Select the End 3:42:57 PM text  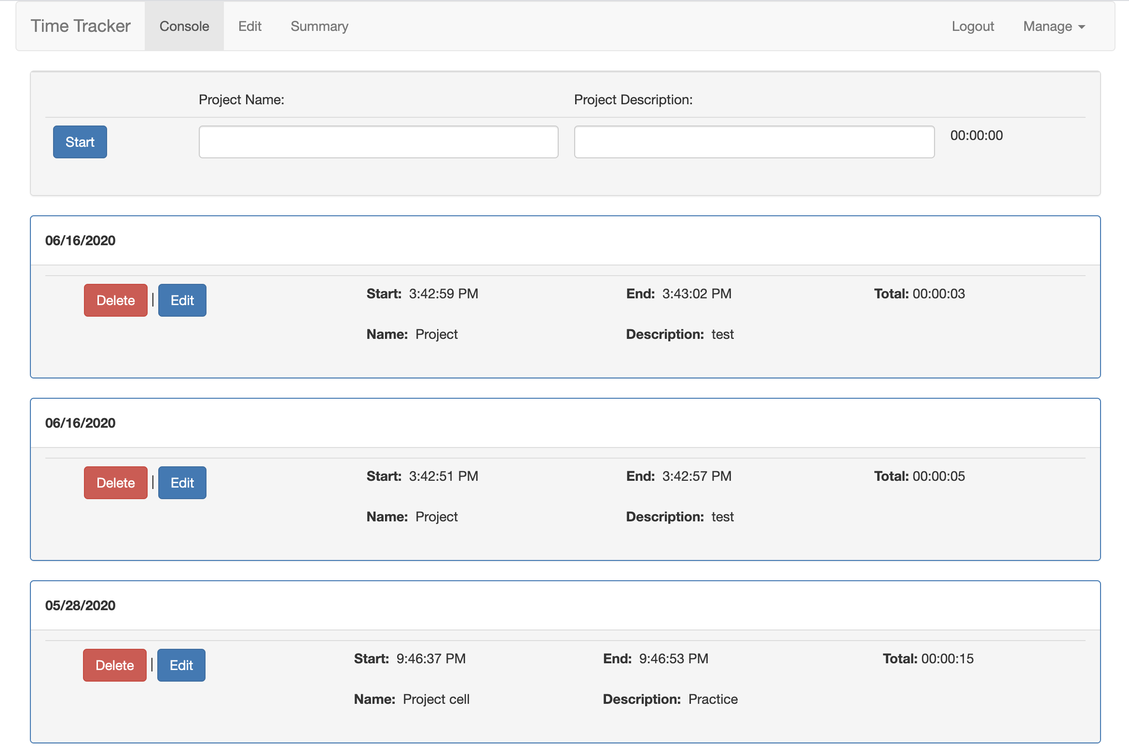pyautogui.click(x=679, y=476)
